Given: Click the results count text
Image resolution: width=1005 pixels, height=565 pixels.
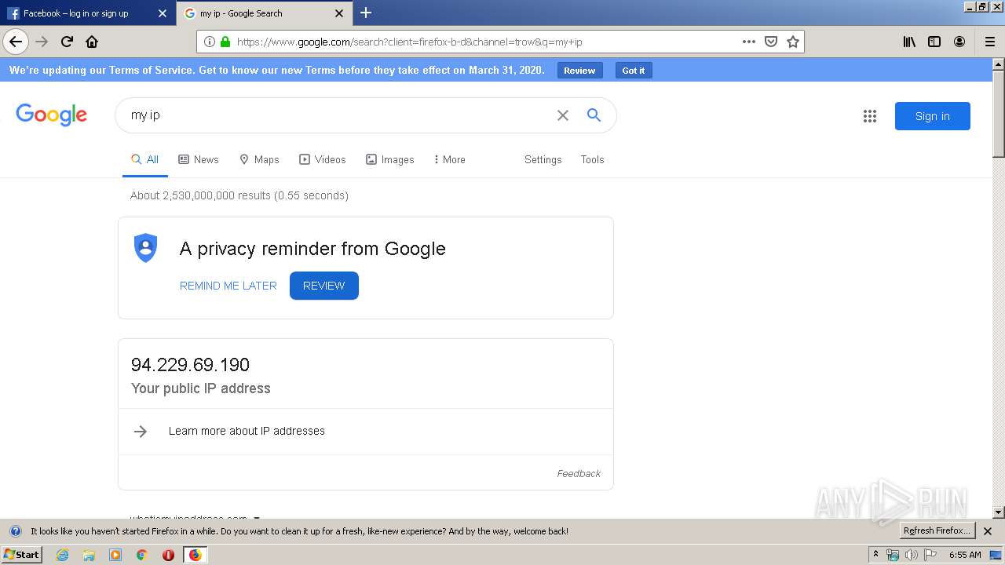Looking at the screenshot, I should (239, 195).
